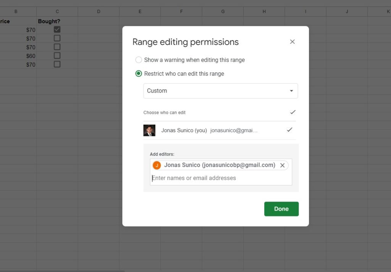
Task: Select the column D header
Action: (x=99, y=11)
